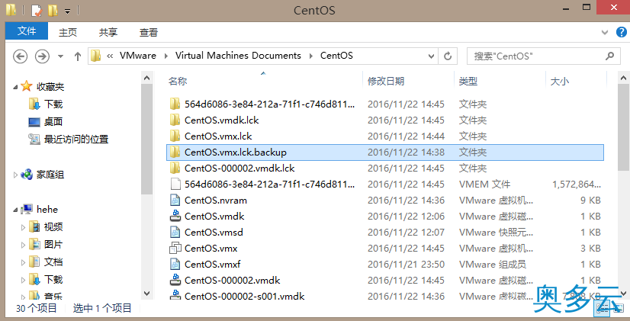Select CentOS.vmsd snapshot file icon
Viewport: 630px width, 321px height.
click(175, 233)
